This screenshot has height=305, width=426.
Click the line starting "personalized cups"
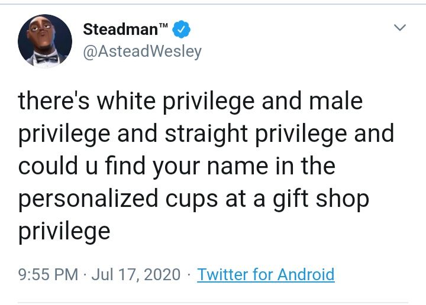pyautogui.click(x=193, y=199)
